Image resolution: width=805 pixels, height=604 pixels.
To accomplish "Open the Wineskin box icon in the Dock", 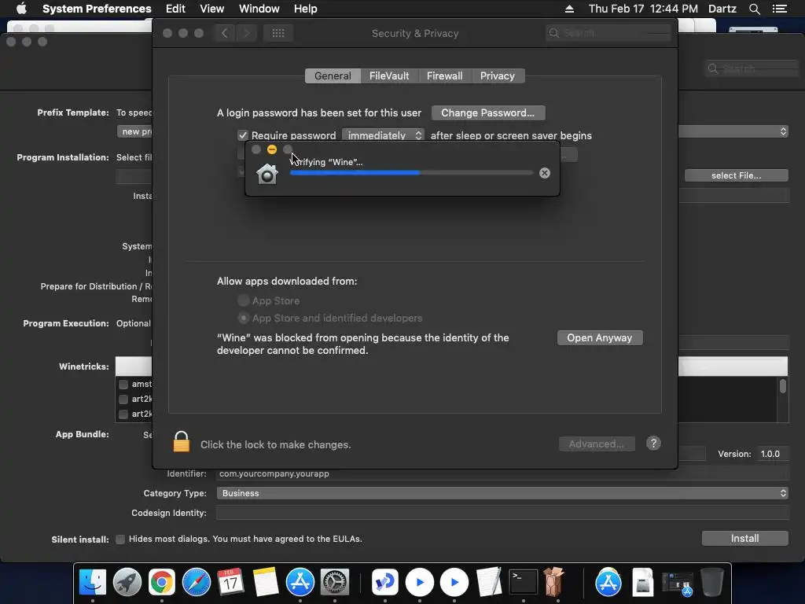I will (554, 581).
